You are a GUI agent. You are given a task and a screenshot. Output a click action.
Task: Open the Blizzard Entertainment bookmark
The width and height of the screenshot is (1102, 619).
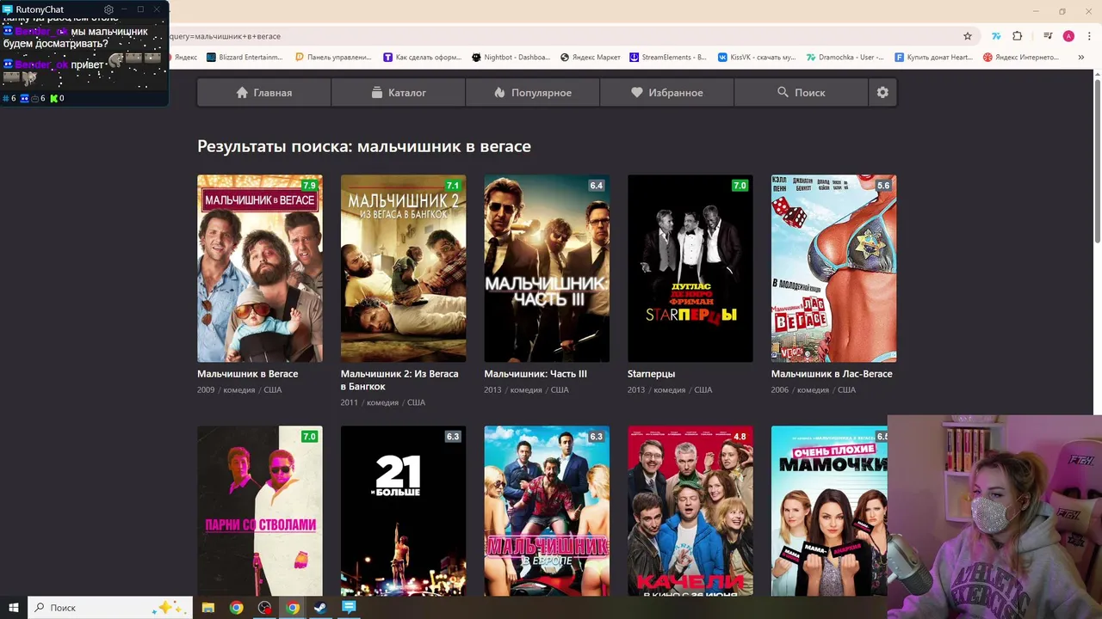(245, 58)
